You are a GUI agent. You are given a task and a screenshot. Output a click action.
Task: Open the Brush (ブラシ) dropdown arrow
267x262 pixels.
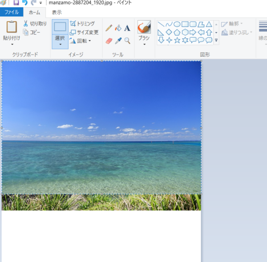pyautogui.click(x=144, y=44)
